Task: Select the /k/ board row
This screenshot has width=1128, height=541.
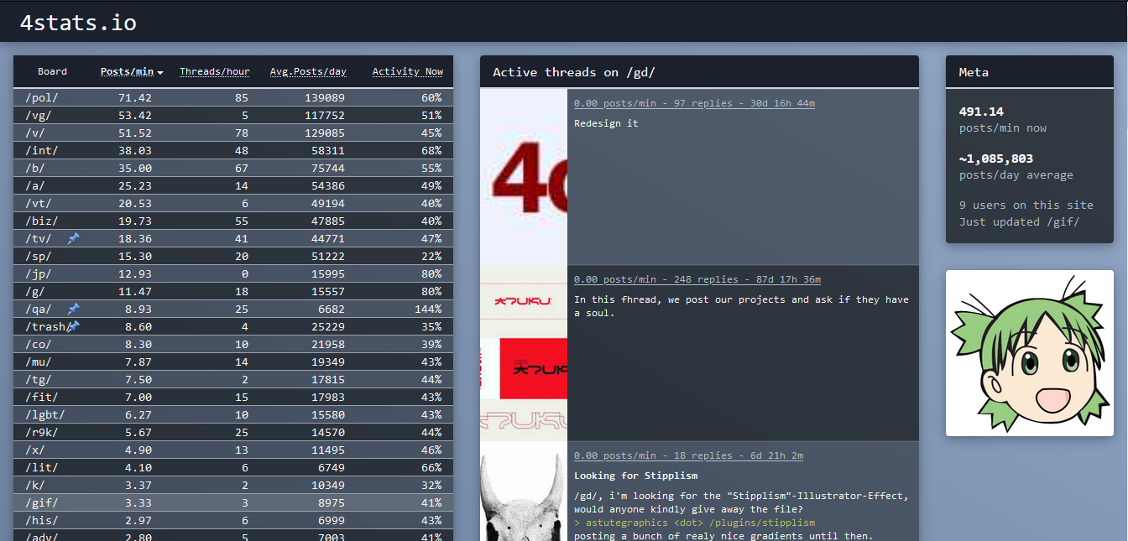Action: pos(233,486)
